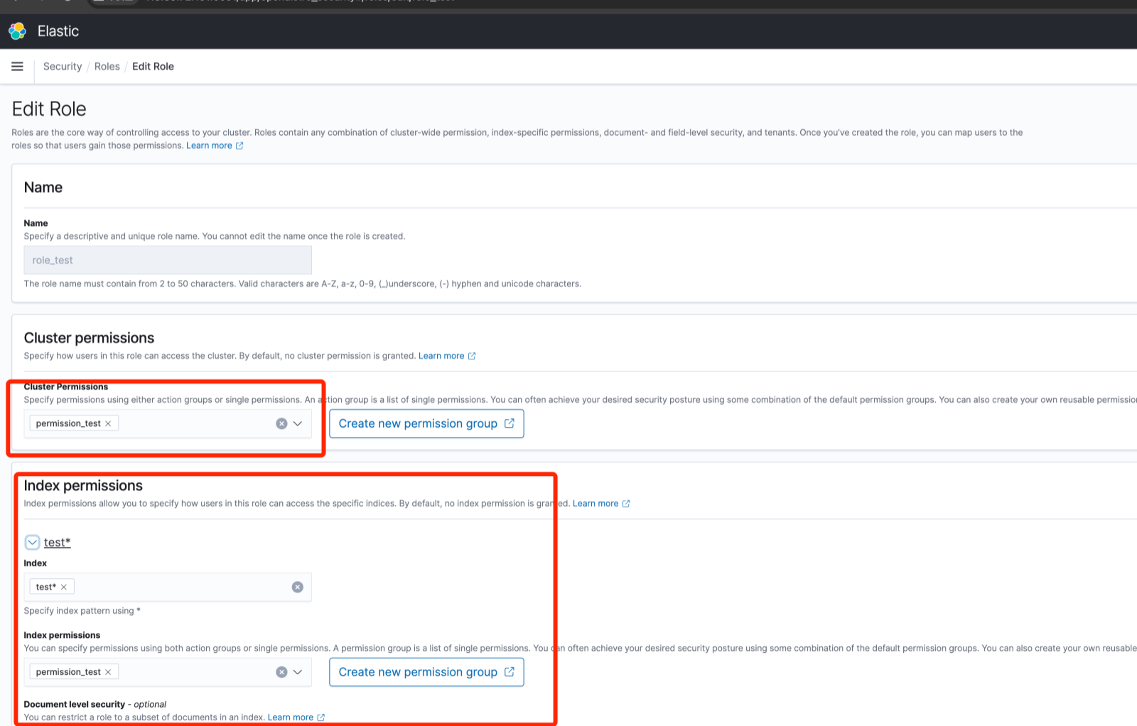The height and width of the screenshot is (726, 1137).
Task: Clear all selections in Index permissions combo box
Action: (281, 672)
